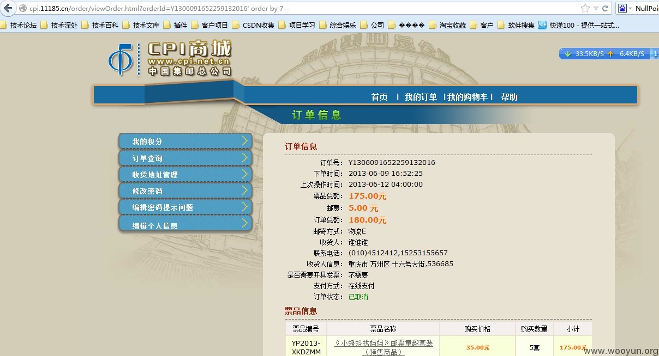Select 编辑密码提示问题 in the sidebar
The height and width of the screenshot is (356, 659).
(x=185, y=207)
